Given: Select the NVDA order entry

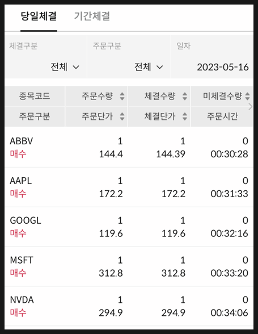Looking at the screenshot, I should pyautogui.click(x=129, y=306).
